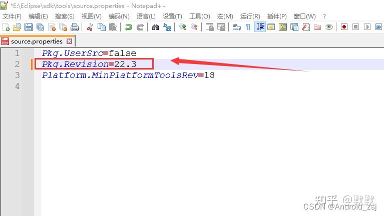
Task: Toggle the show all characters pilcrow icon
Action: [248, 27]
